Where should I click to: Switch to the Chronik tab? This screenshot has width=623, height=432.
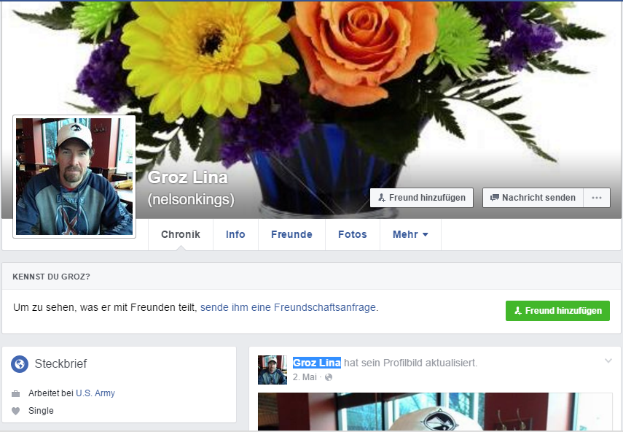(181, 234)
